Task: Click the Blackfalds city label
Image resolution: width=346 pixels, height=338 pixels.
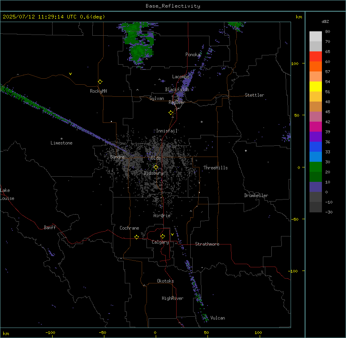Action: point(177,90)
